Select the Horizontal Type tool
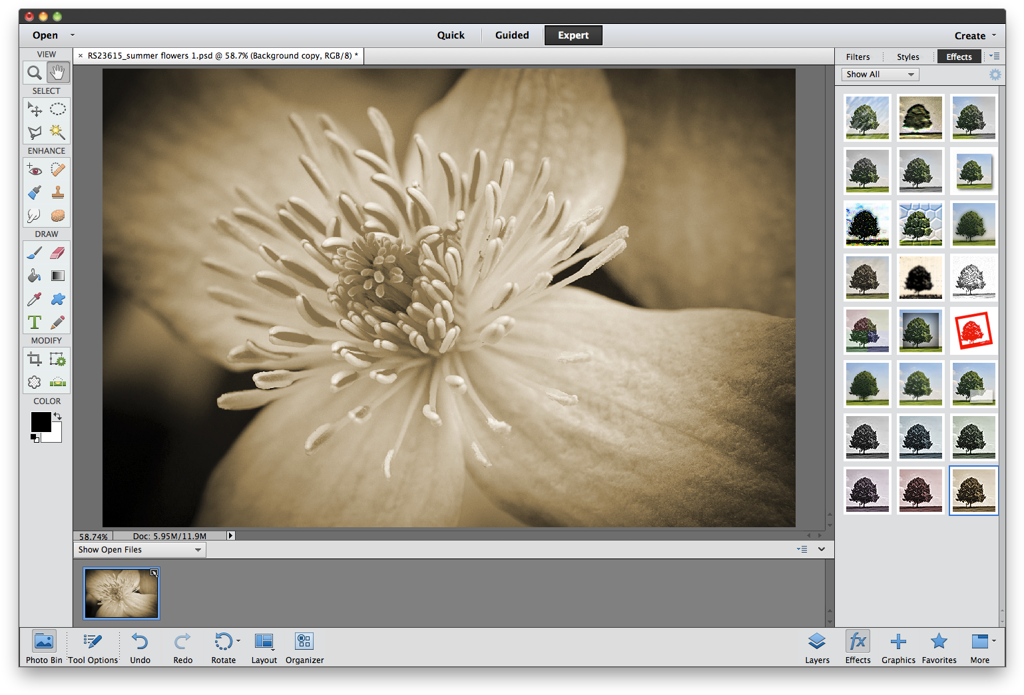 pos(34,322)
